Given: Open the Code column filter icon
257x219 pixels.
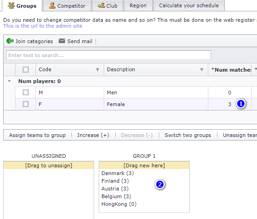Looking at the screenshot, I should 97,70.
